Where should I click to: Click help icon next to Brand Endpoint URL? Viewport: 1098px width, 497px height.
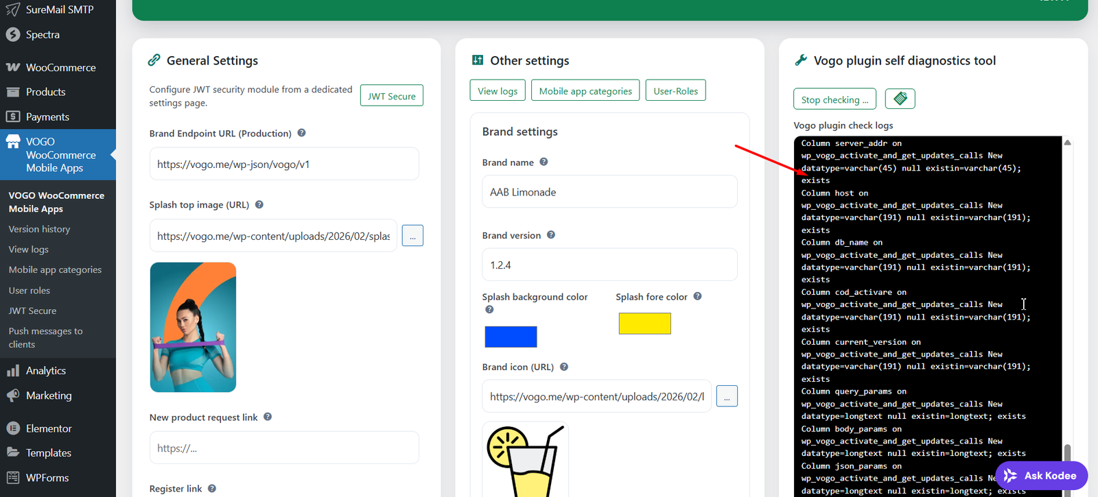pyautogui.click(x=301, y=133)
